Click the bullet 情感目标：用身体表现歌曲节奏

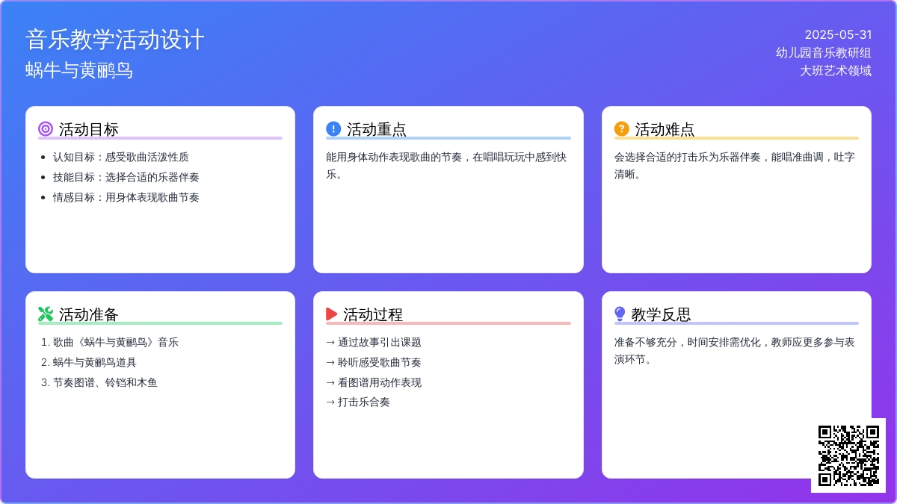tap(126, 197)
